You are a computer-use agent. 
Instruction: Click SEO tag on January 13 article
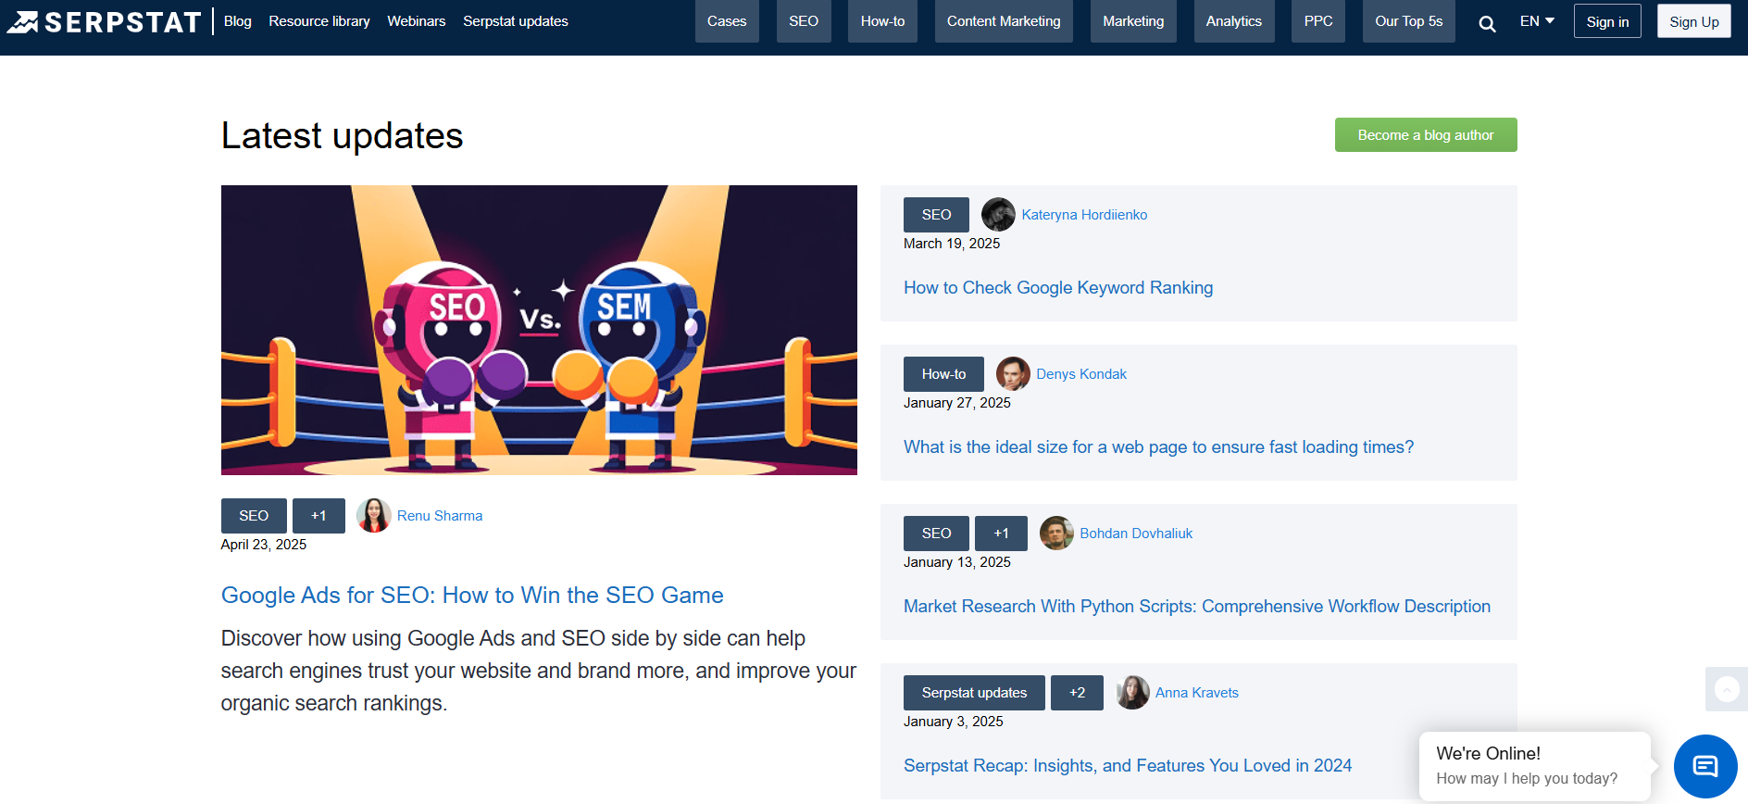[936, 534]
